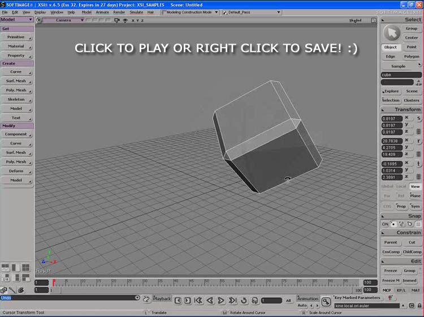Click the Freeze button
Screen dimensions: 424x317
click(x=391, y=271)
